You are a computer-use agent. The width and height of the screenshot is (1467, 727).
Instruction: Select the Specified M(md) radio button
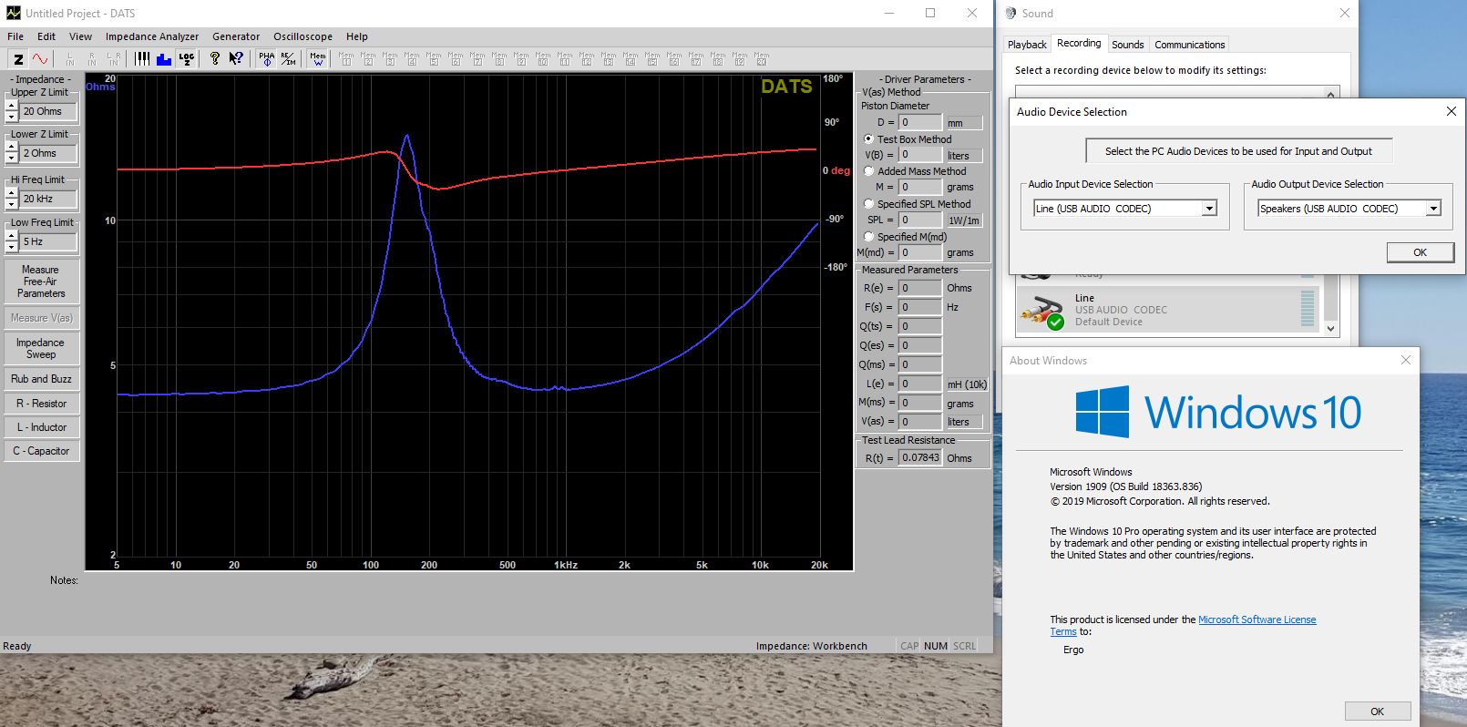[868, 237]
